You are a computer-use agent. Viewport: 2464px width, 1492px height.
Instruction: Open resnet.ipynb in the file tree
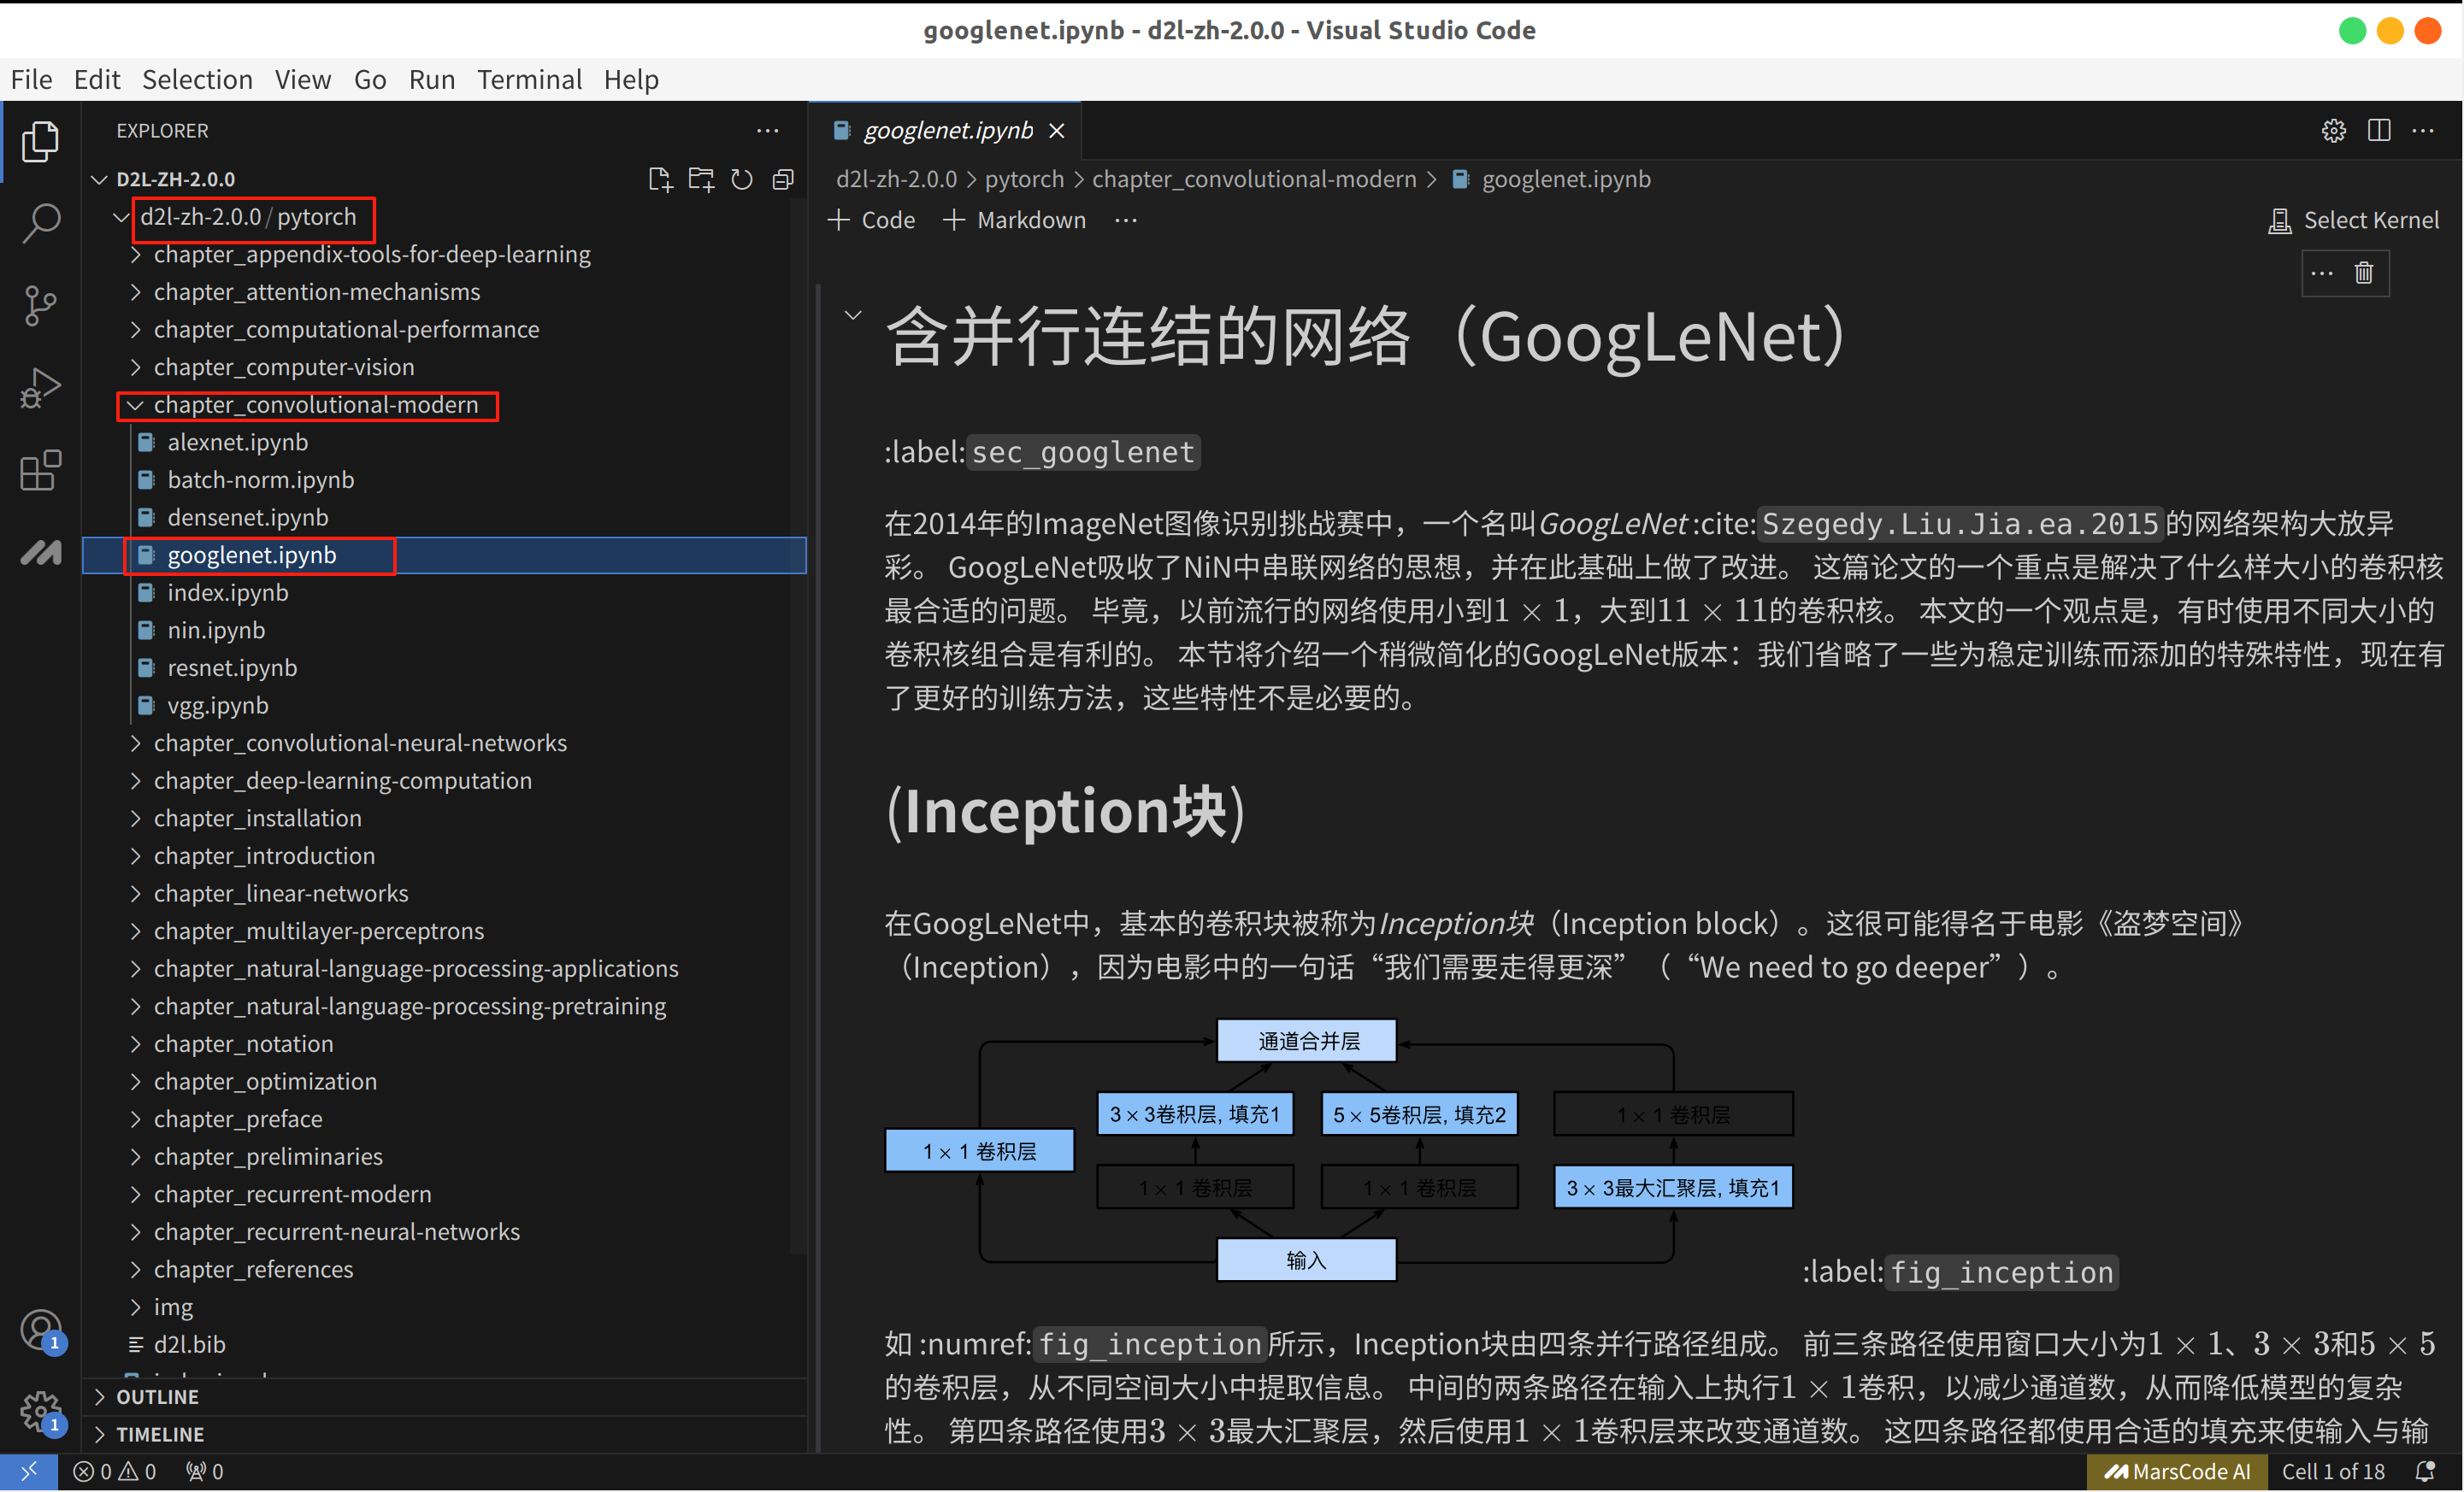232,667
